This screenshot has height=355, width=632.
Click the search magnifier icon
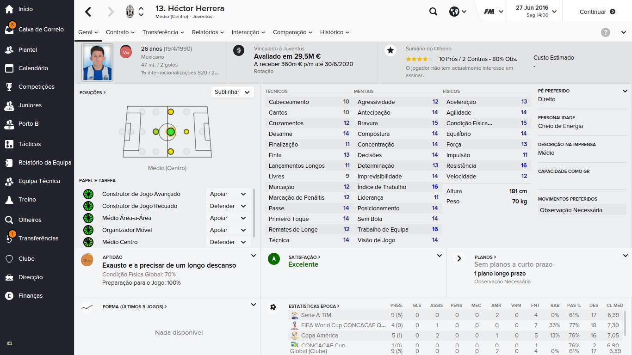pos(433,12)
